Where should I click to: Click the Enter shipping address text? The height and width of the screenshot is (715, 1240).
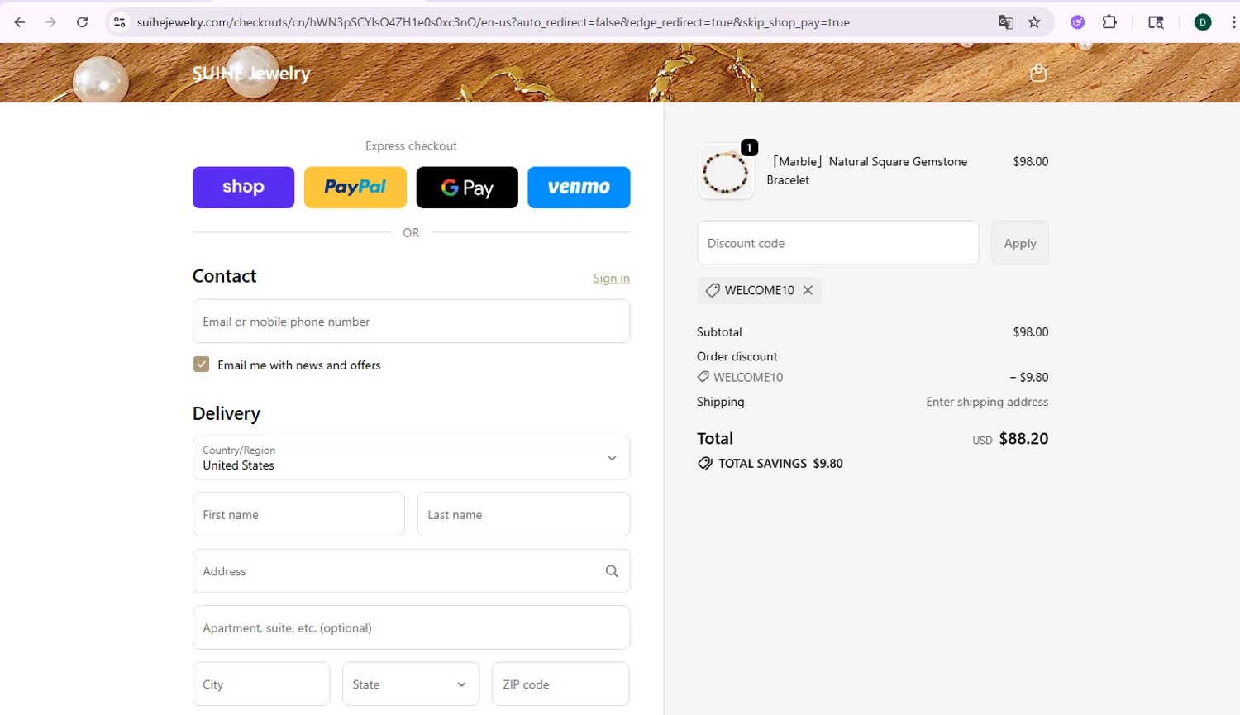tap(987, 402)
